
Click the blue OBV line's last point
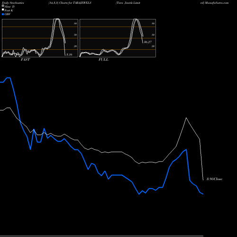click(x=203, y=194)
